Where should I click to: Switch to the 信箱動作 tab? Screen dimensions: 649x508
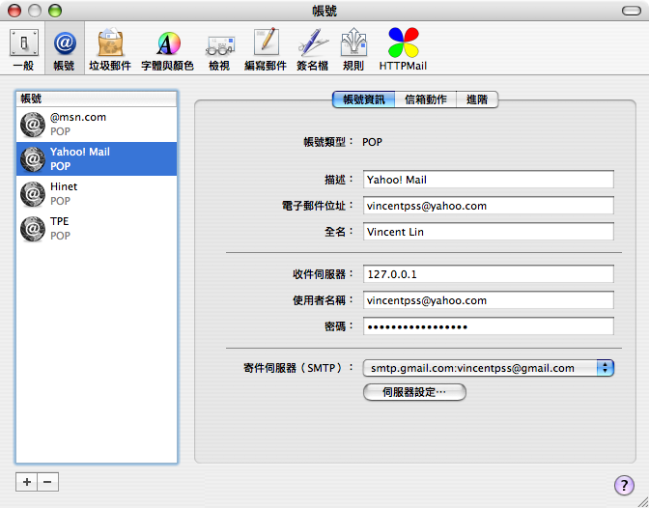(x=426, y=99)
